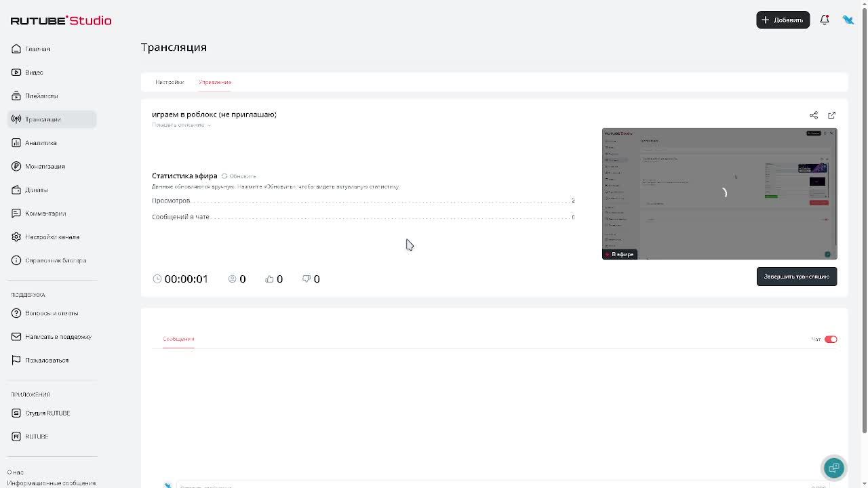Click Обновить to refresh statistics
The width and height of the screenshot is (868, 488).
(239, 176)
